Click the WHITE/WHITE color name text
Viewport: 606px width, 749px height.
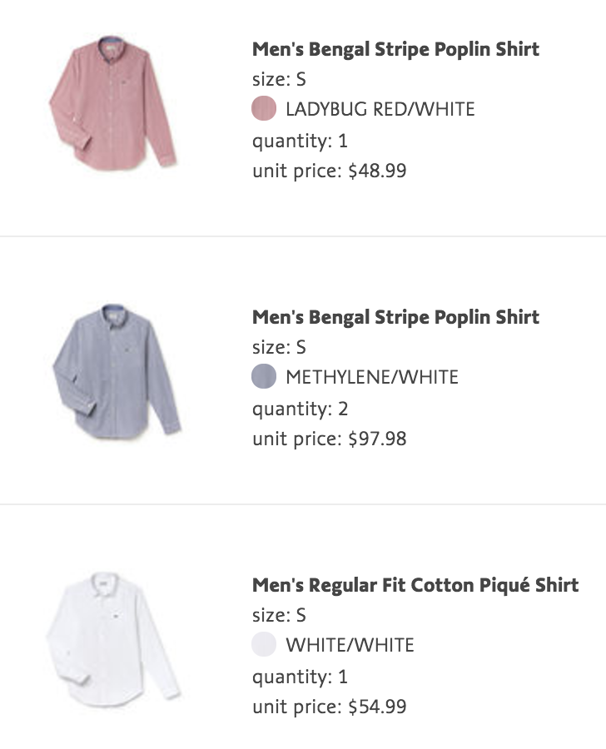pyautogui.click(x=350, y=645)
